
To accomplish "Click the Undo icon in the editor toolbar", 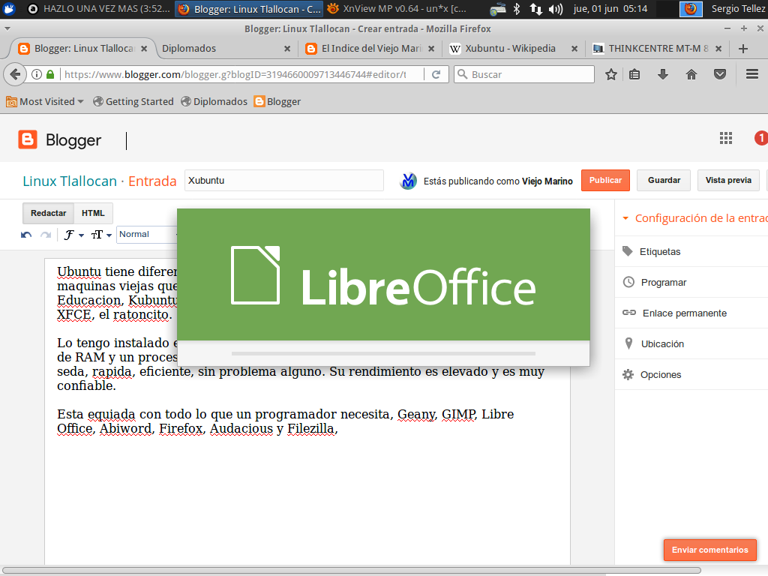I will [x=26, y=235].
